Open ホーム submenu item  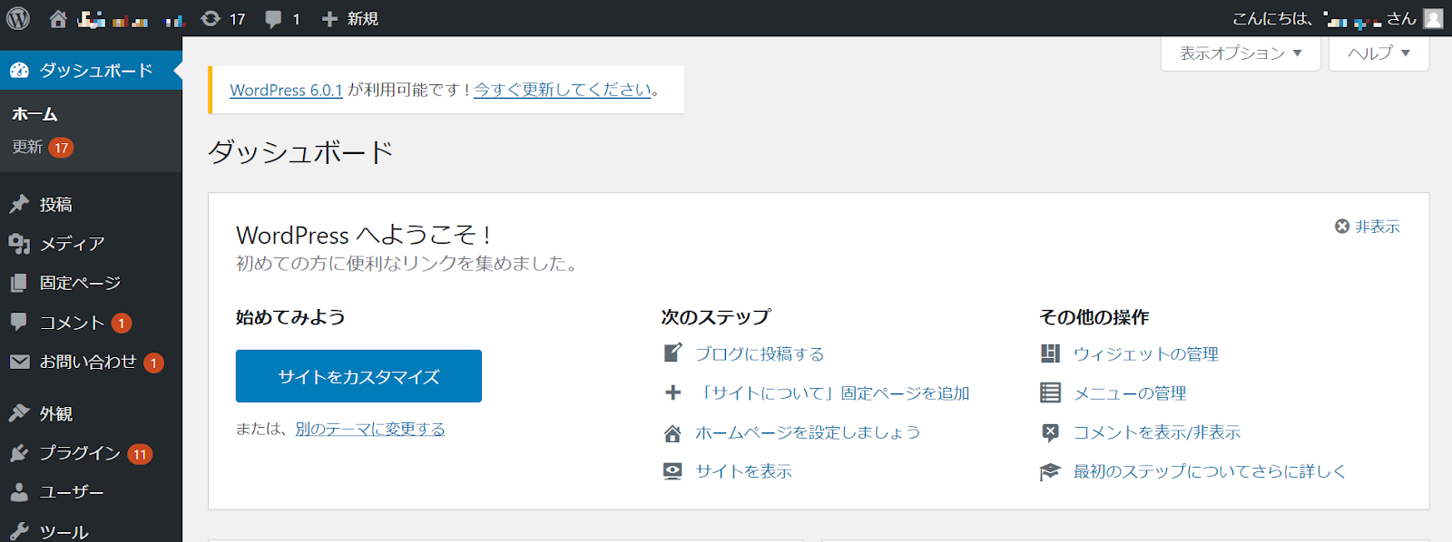[x=34, y=114]
